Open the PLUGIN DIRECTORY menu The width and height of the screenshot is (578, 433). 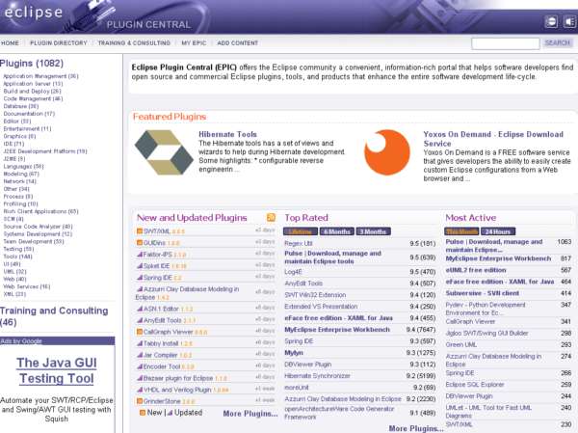tap(59, 43)
